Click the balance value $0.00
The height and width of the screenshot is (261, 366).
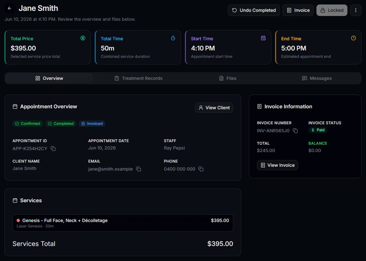point(314,150)
